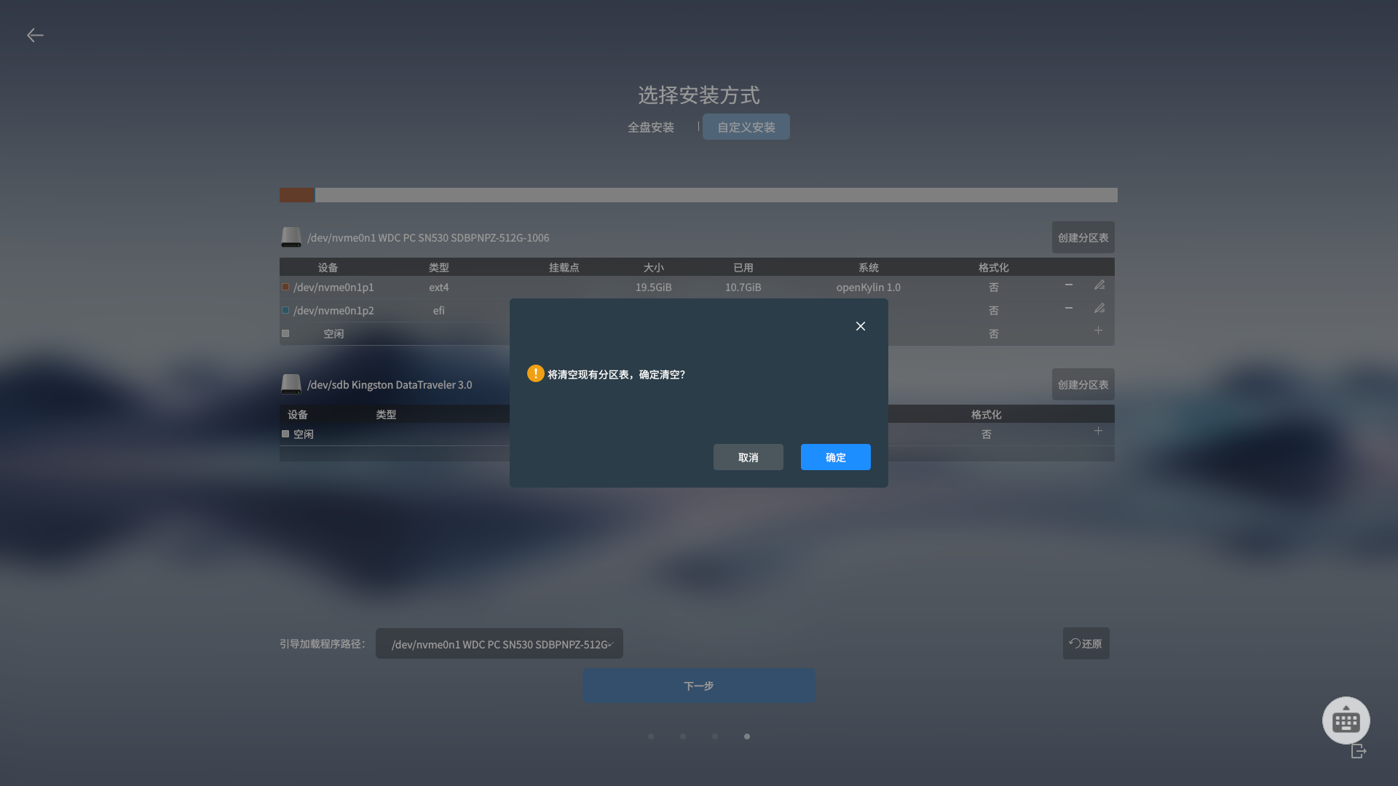Delete /dev/nvme0n1p2 using the minus icon

(x=1068, y=308)
